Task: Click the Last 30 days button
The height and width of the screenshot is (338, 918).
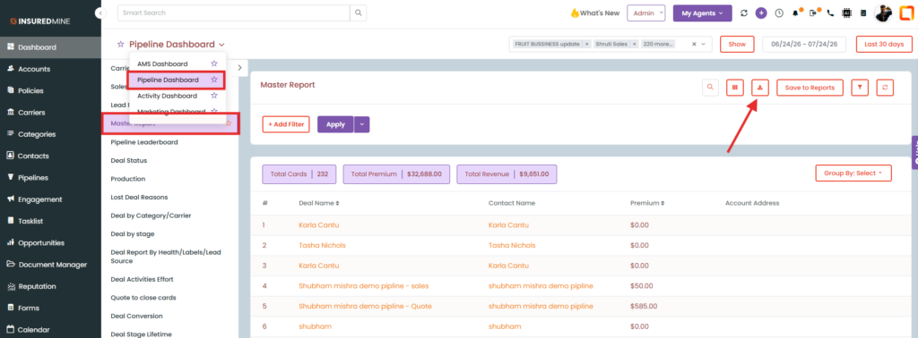Action: click(884, 45)
